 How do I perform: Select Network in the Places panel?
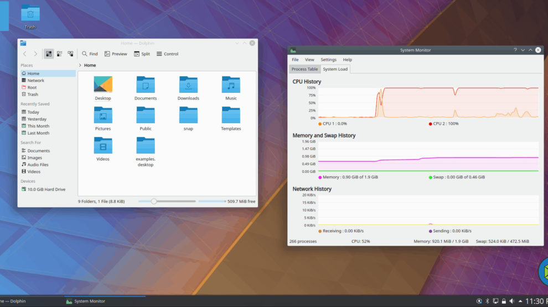click(x=35, y=81)
